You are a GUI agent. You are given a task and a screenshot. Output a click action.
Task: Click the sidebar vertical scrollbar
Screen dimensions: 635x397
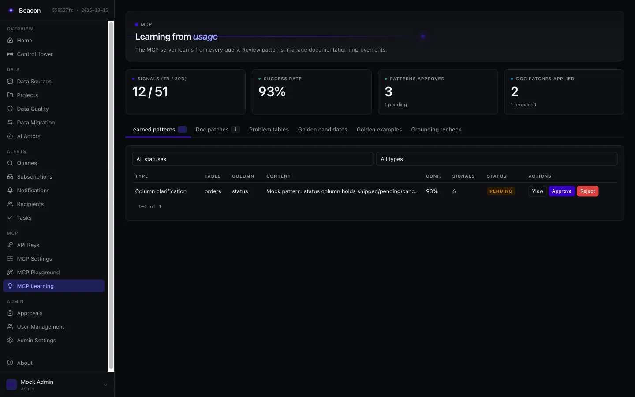coord(111,196)
